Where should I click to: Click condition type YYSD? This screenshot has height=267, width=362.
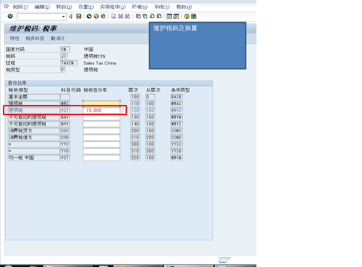point(176,151)
